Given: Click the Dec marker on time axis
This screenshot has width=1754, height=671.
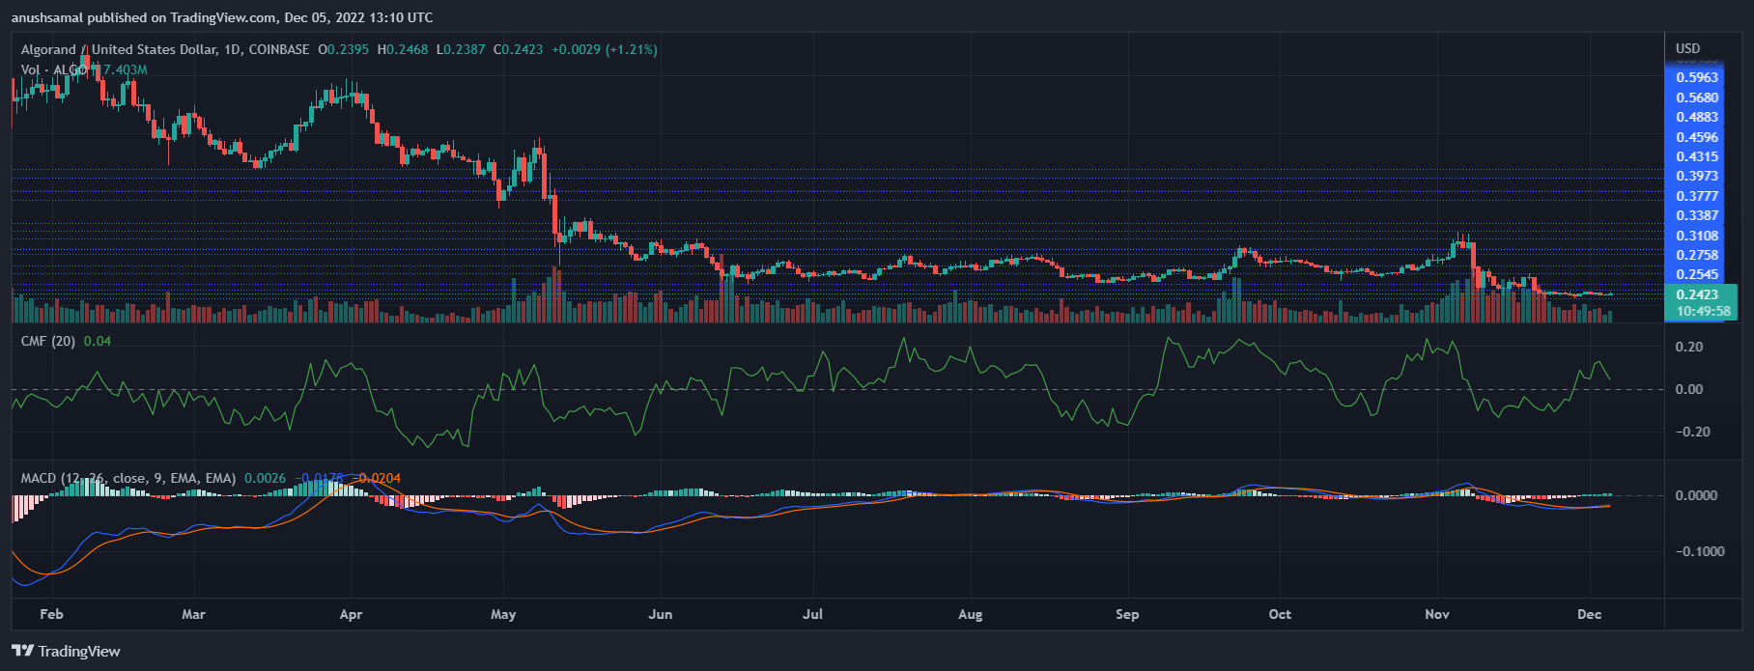Looking at the screenshot, I should 1589,614.
